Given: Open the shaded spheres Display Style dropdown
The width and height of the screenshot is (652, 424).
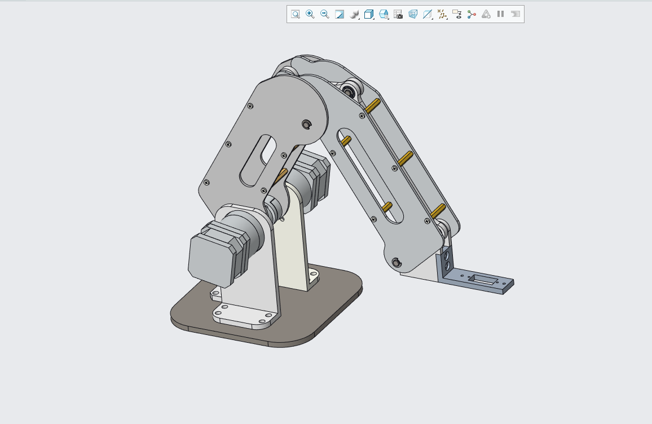Looking at the screenshot, I should tap(354, 14).
